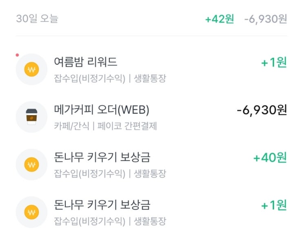Click the 30일 오늘 date header

click(x=37, y=19)
